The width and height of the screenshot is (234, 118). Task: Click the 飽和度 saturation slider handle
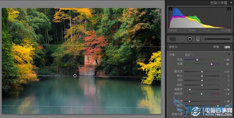pos(202,94)
